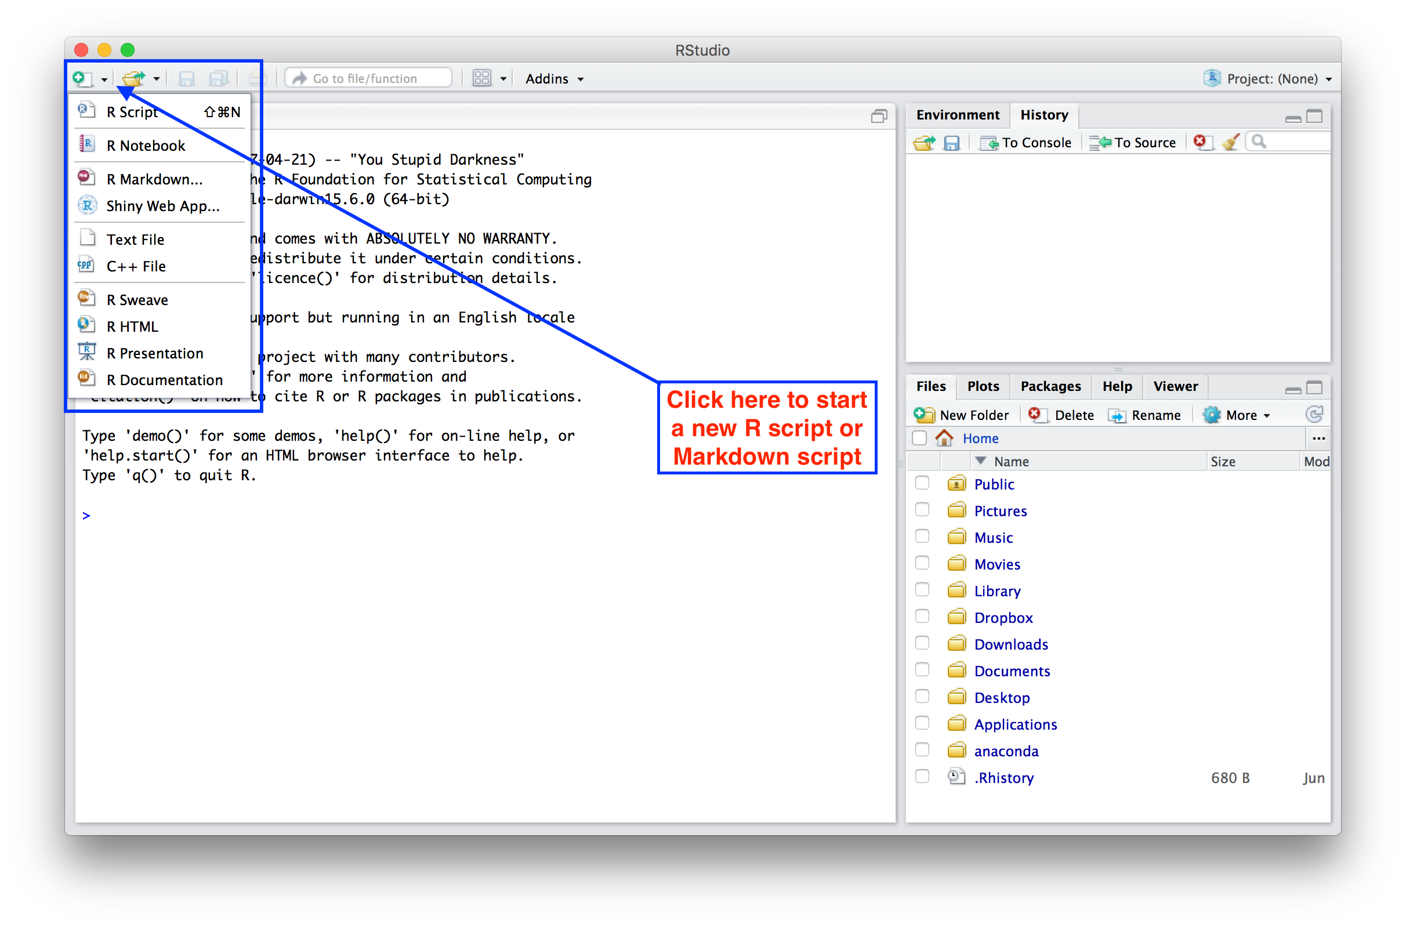Image resolution: width=1406 pixels, height=928 pixels.
Task: Open the Project: (None) dropdown
Action: click(x=1272, y=79)
